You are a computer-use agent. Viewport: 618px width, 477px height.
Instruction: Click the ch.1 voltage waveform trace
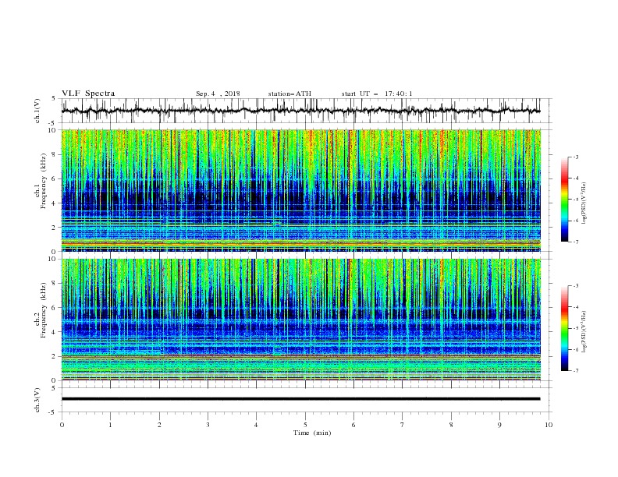[300, 111]
